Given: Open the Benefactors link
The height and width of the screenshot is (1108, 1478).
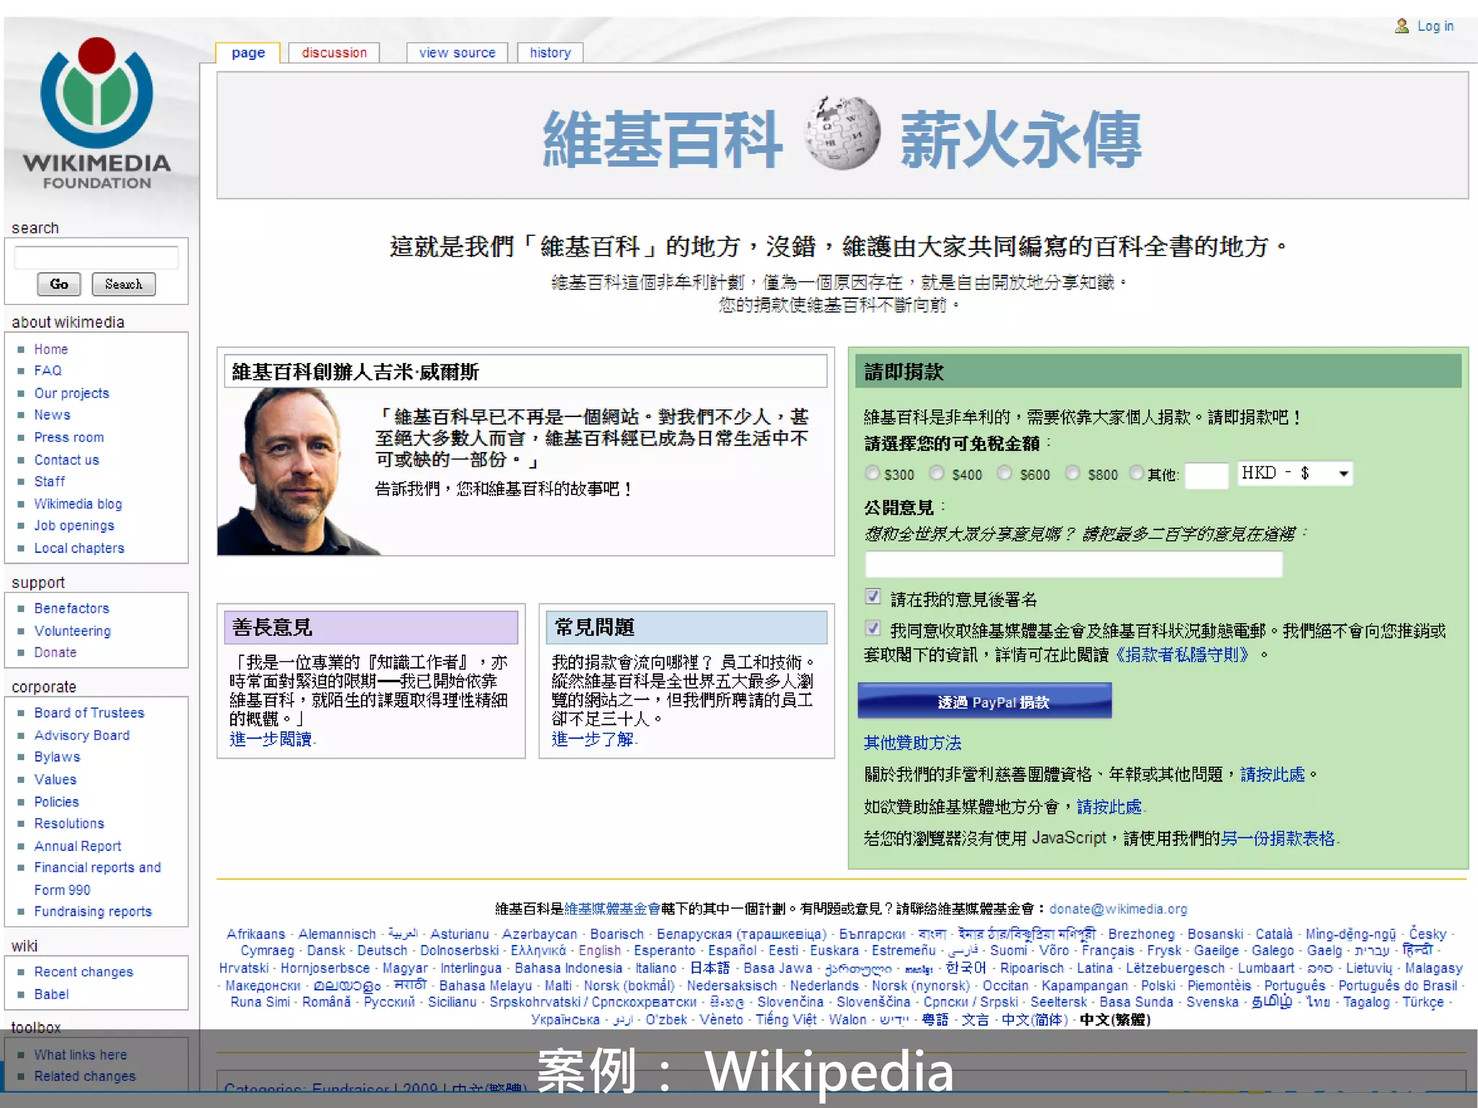Looking at the screenshot, I should (x=71, y=608).
